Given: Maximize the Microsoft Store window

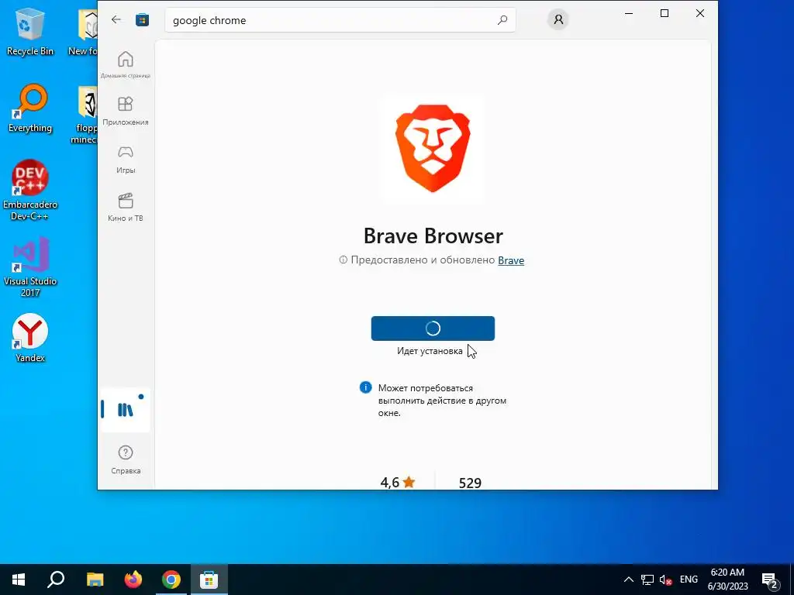Looking at the screenshot, I should pyautogui.click(x=665, y=14).
